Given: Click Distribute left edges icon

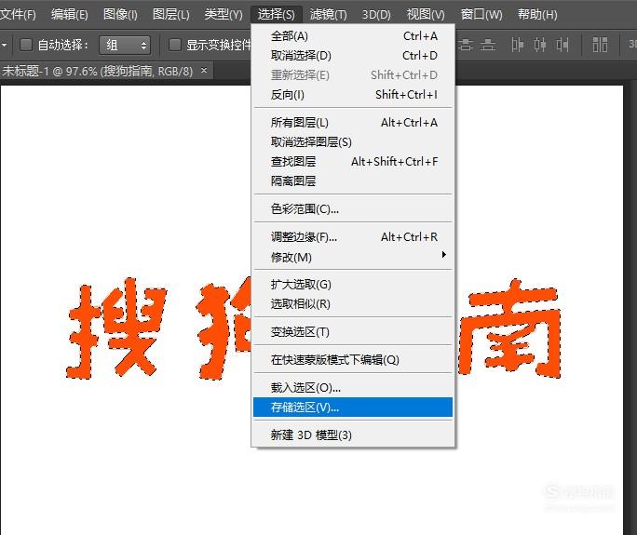Looking at the screenshot, I should coord(517,45).
